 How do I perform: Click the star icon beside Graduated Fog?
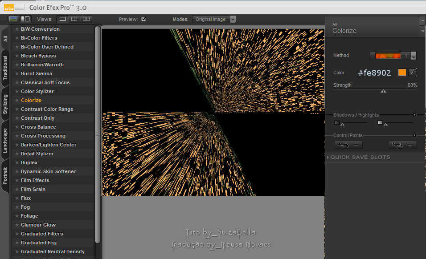pyautogui.click(x=17, y=243)
